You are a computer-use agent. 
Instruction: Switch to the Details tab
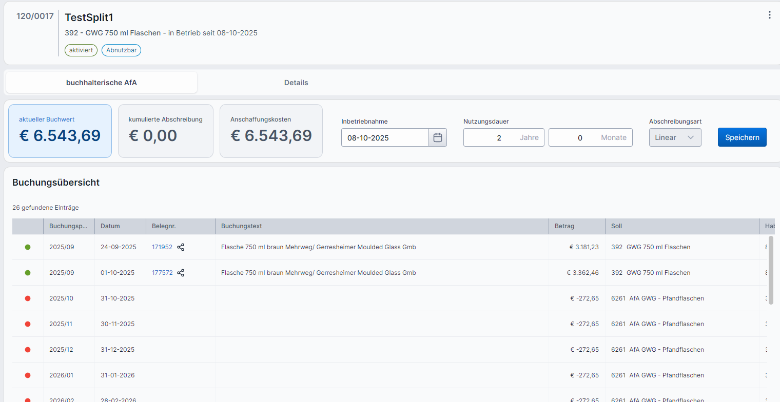pyautogui.click(x=296, y=83)
